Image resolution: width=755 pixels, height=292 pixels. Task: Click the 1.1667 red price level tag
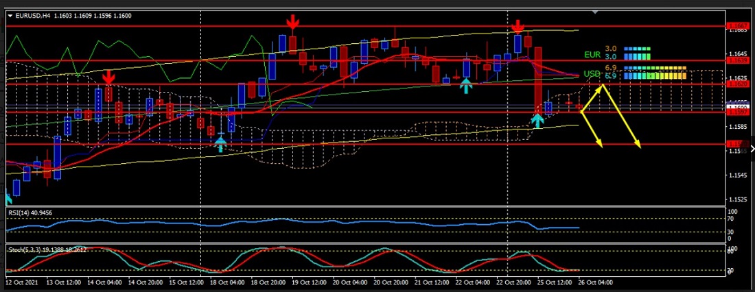(x=739, y=27)
